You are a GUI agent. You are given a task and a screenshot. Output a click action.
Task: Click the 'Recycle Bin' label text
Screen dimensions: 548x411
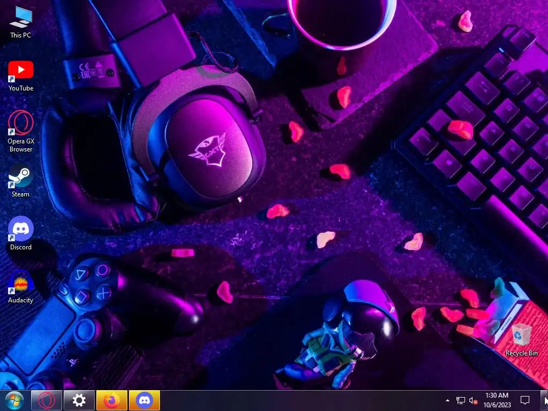[521, 353]
